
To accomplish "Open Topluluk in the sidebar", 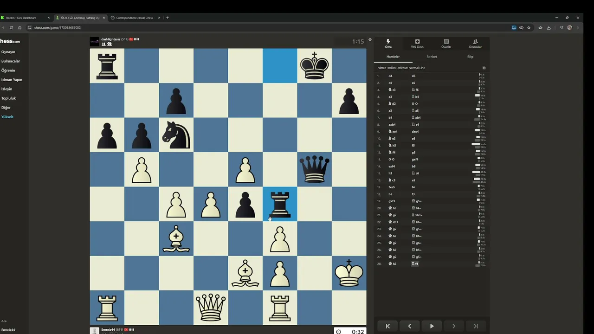I will point(8,98).
